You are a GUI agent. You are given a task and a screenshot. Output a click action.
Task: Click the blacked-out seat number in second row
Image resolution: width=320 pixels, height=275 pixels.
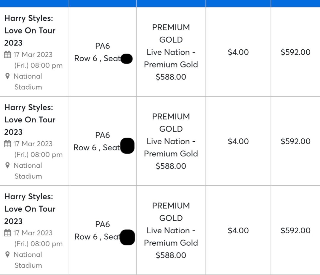(x=127, y=146)
